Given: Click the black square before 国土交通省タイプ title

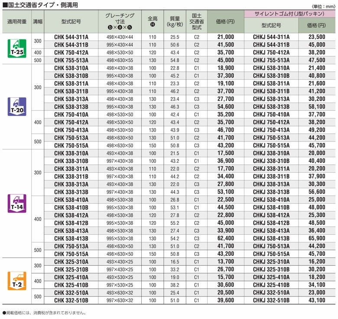Looking at the screenshot, I should (x=5, y=5).
